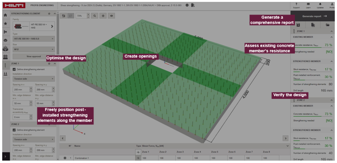337x163 pixels.
Task: View Updates notifications bell
Action: 320,6
